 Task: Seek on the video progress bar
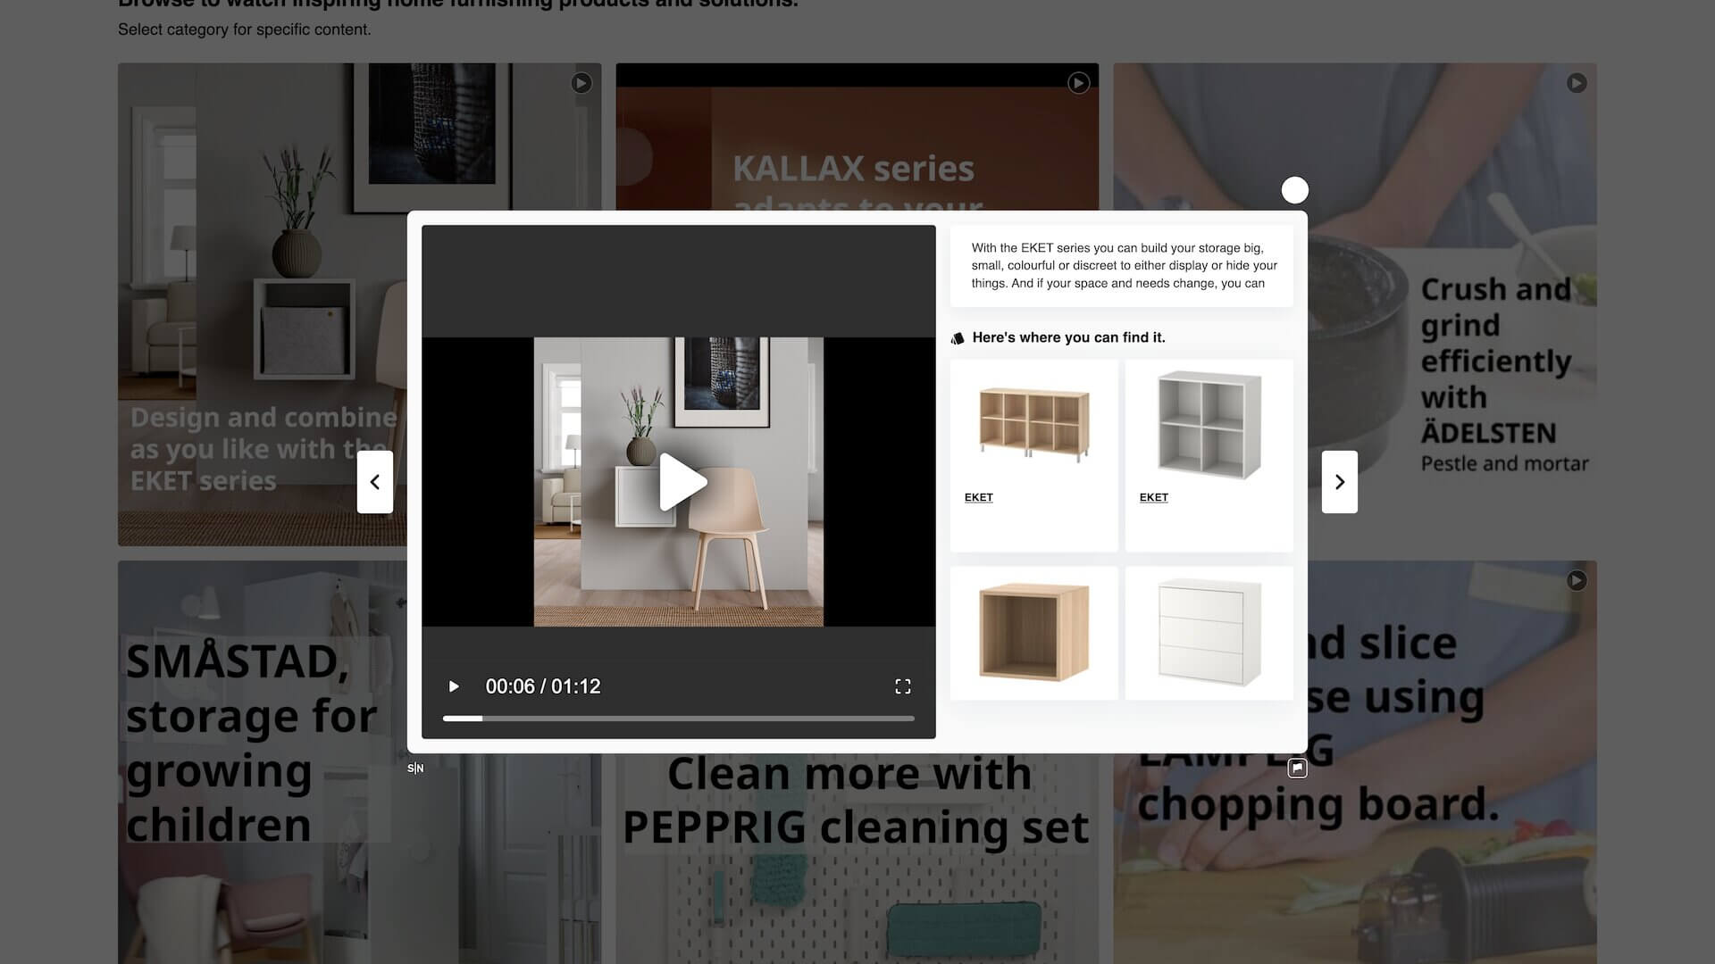point(679,719)
